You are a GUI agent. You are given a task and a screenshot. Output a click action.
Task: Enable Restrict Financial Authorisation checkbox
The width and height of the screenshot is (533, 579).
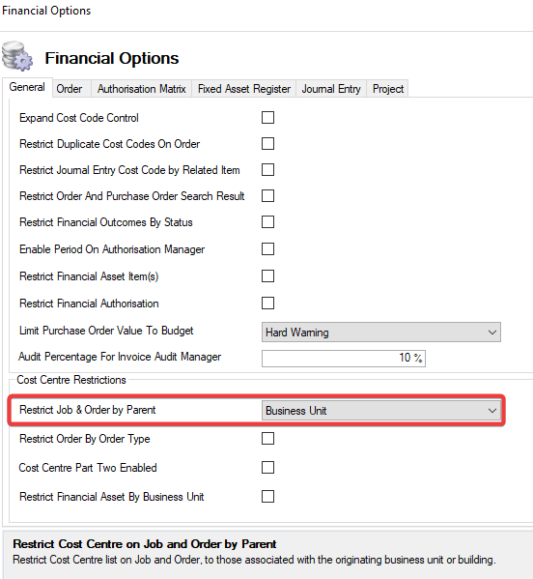pyautogui.click(x=267, y=304)
